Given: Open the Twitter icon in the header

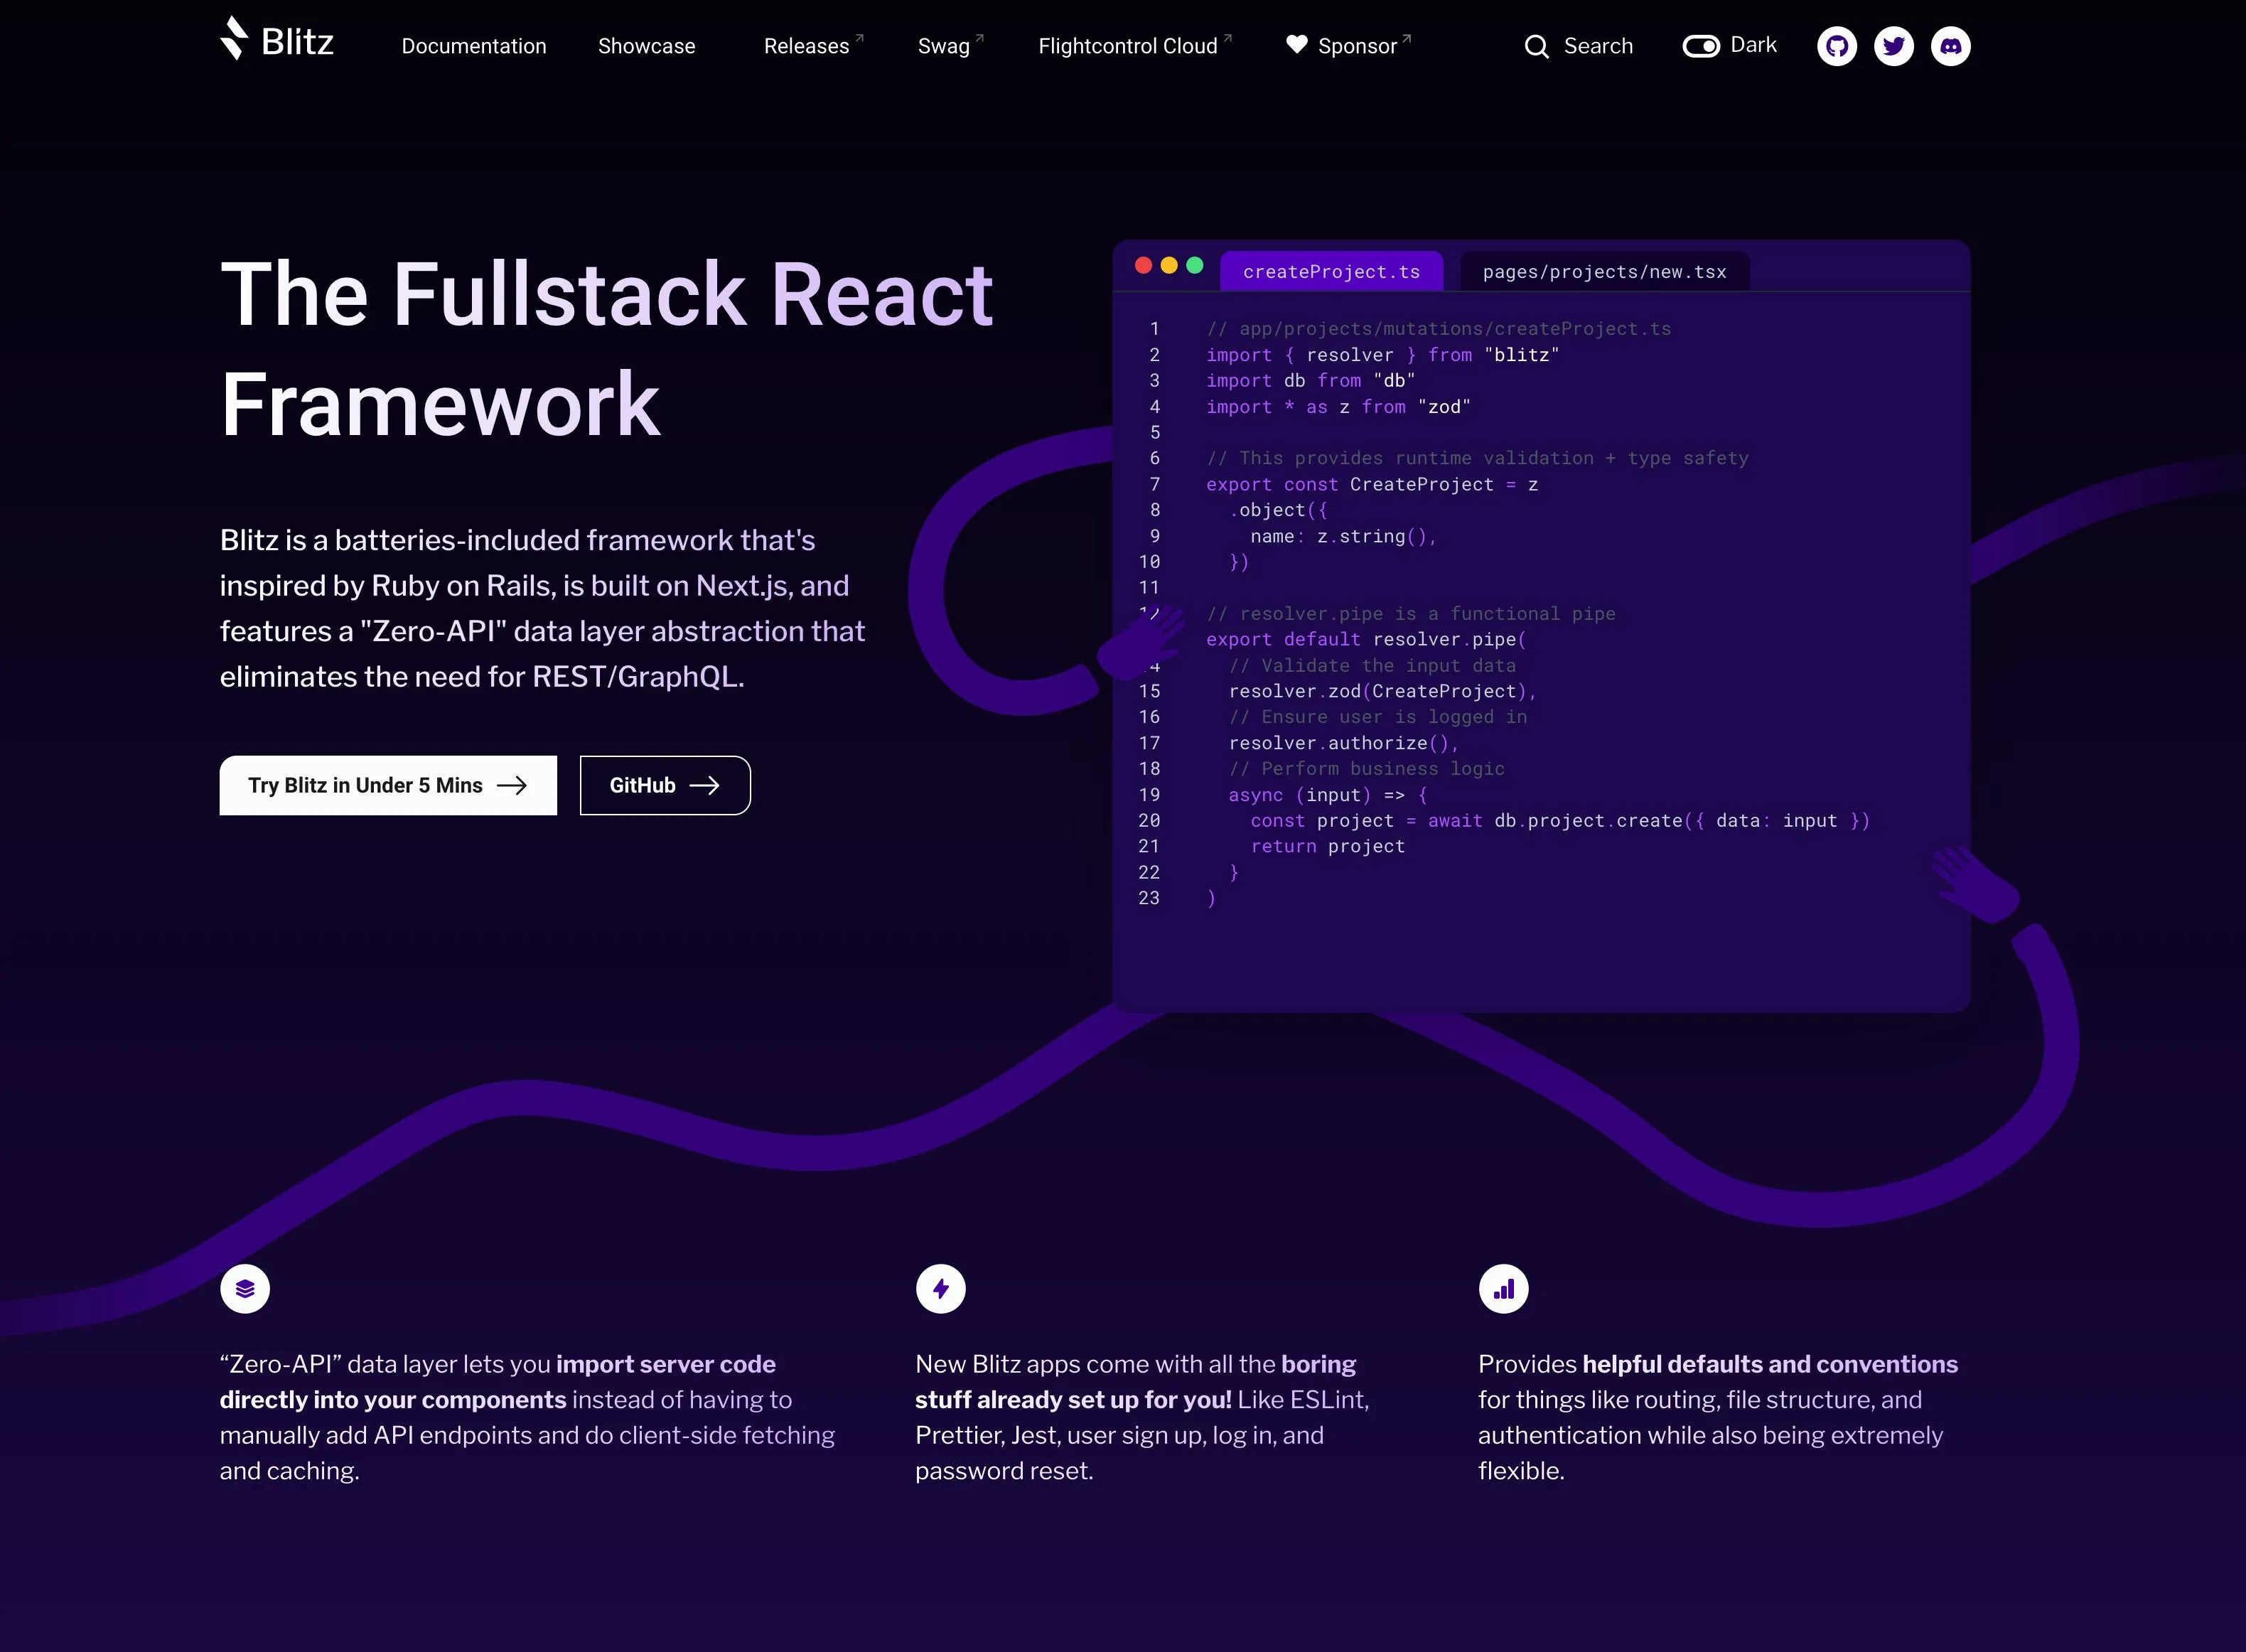Looking at the screenshot, I should 1893,46.
